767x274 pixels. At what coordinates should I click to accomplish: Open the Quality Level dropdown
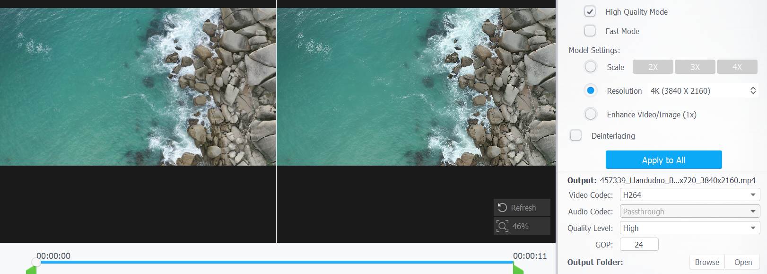[x=689, y=228]
